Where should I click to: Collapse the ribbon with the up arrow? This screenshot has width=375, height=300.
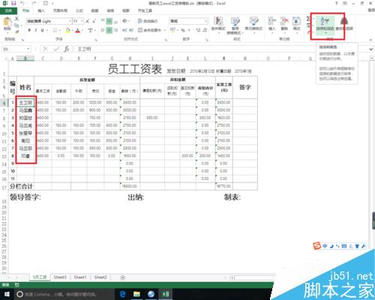tap(371, 40)
